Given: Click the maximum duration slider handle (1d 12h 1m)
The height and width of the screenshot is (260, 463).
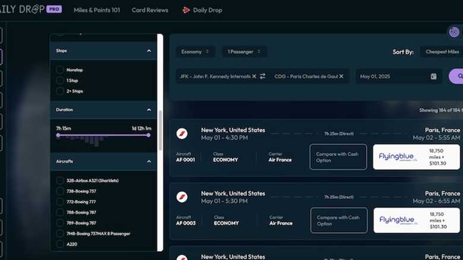Looking at the screenshot, I should tap(148, 135).
